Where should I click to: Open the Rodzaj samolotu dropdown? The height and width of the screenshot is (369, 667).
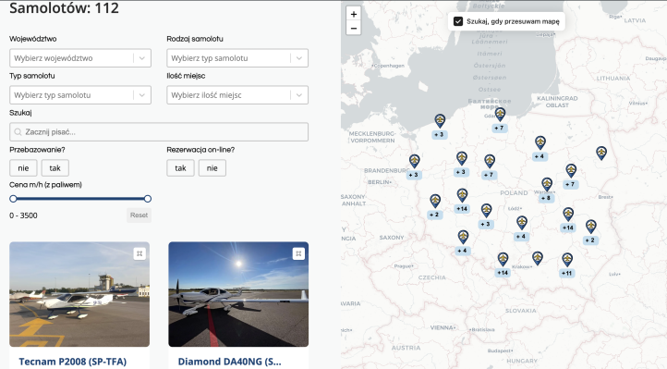(237, 58)
